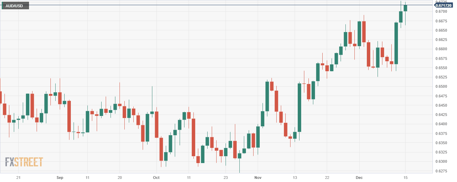Click the FXStreet logo watermark
This screenshot has height=182, width=457.
[x=24, y=162]
